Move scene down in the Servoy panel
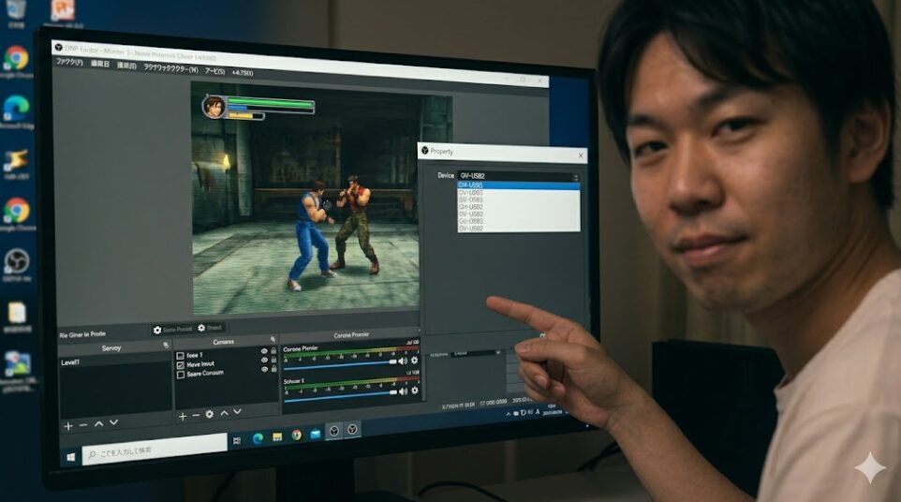The height and width of the screenshot is (502, 901). 113,422
